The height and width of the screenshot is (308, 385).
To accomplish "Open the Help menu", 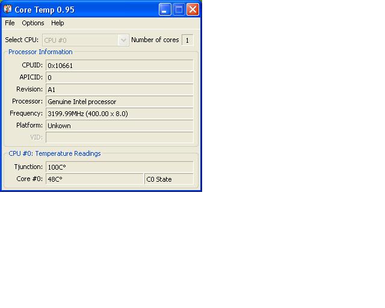I will [x=58, y=23].
